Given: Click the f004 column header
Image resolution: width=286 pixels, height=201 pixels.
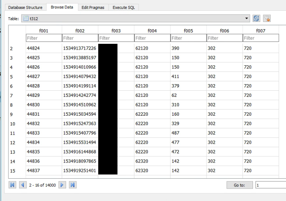Looking at the screenshot, I should coord(152,31).
